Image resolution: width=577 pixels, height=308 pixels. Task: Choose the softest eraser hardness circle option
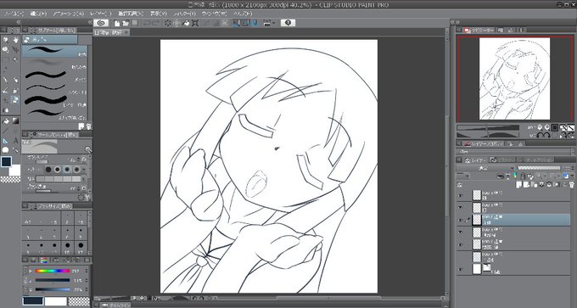tap(76, 169)
